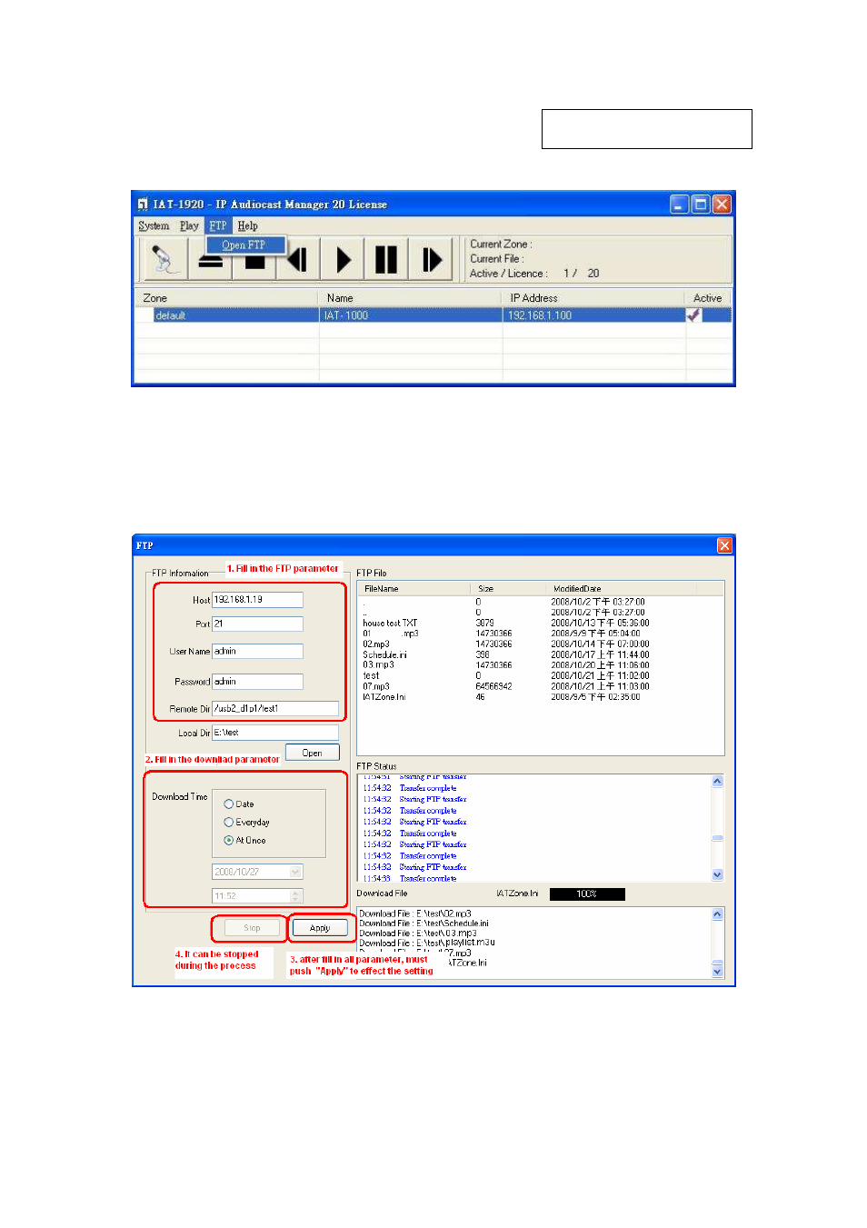Click the Host input field
The image size is (867, 1228).
point(257,600)
